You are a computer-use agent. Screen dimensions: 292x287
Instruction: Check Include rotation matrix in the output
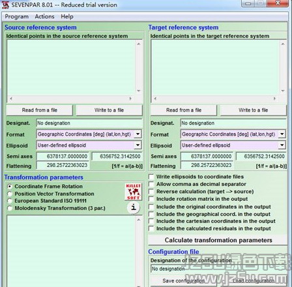[x=151, y=199]
